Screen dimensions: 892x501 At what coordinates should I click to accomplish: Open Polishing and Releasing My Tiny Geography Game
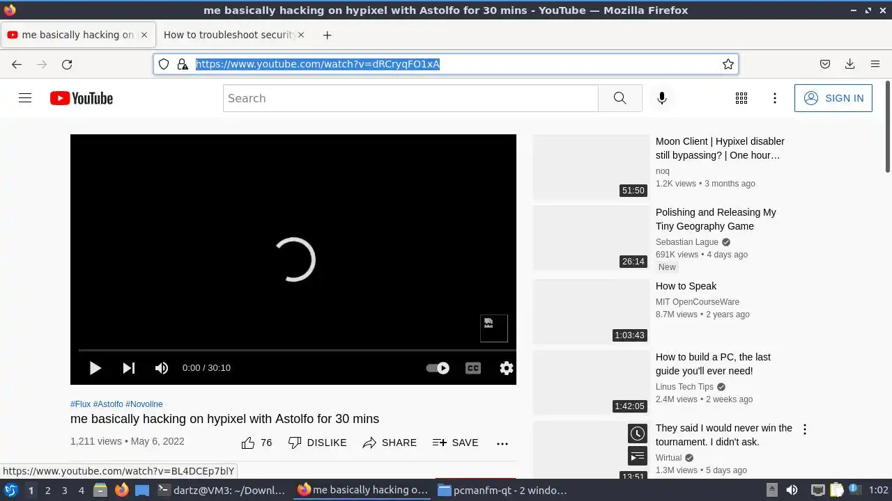(716, 219)
